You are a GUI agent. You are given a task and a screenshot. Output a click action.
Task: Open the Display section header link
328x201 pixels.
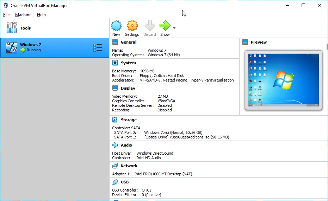point(128,88)
